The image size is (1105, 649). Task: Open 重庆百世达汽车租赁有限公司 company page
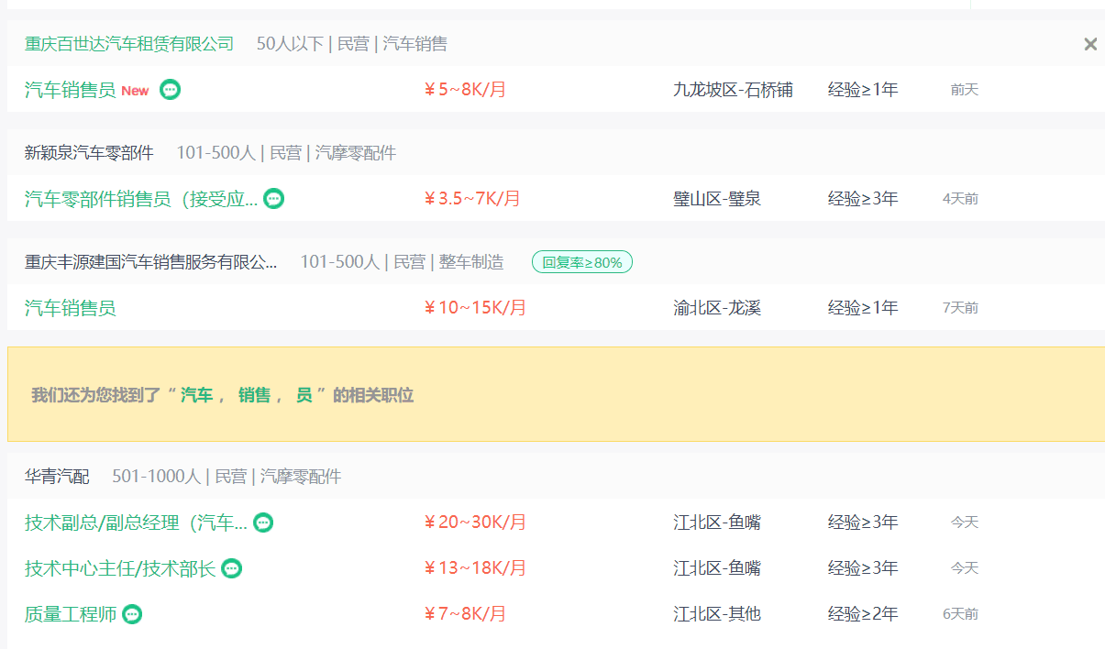click(x=129, y=44)
